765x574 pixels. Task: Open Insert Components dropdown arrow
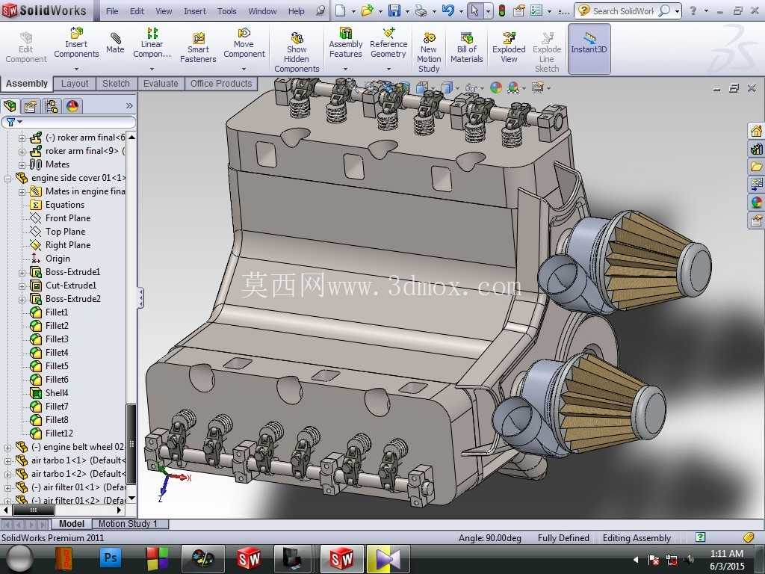coord(76,69)
